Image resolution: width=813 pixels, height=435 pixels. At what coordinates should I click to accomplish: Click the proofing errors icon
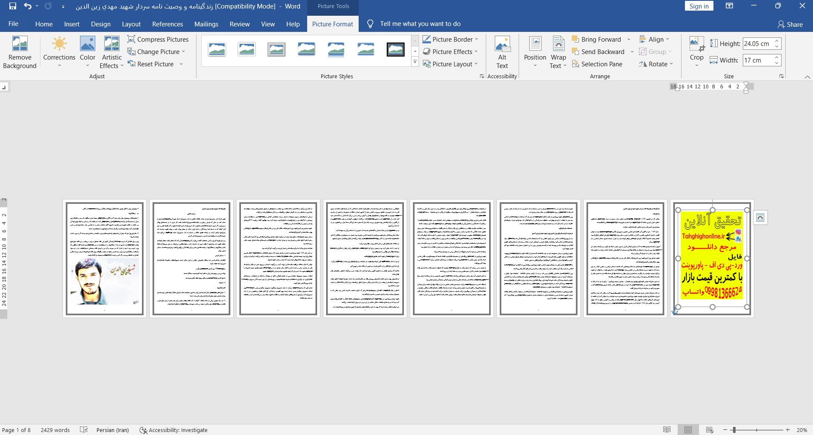(x=84, y=430)
